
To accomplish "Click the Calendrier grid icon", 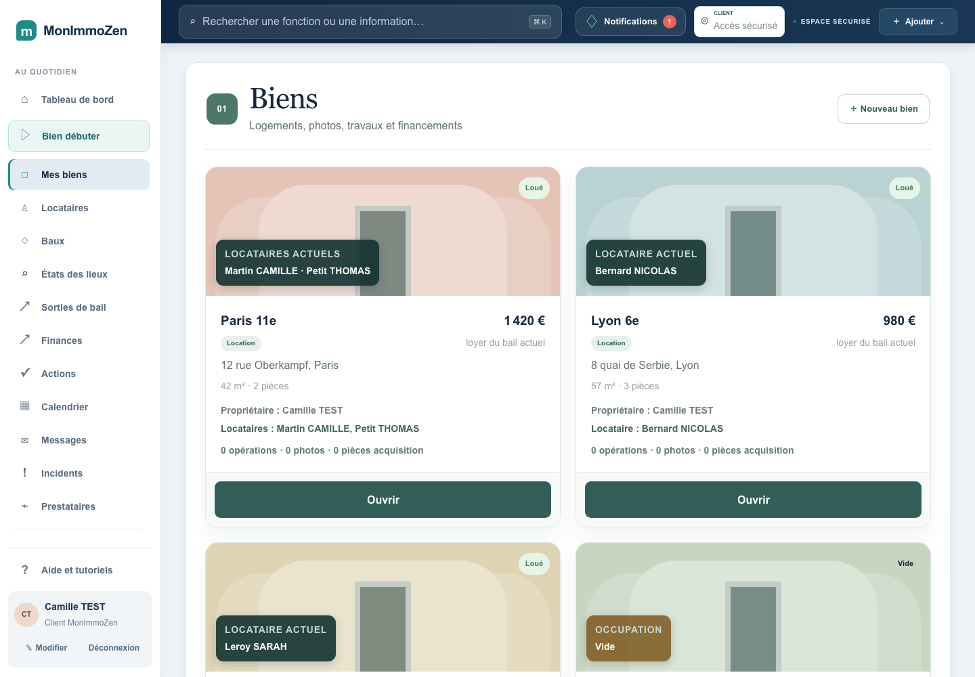I will [x=25, y=406].
